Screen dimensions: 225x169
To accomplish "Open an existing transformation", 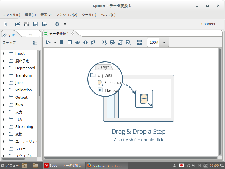I will coord(17,24).
